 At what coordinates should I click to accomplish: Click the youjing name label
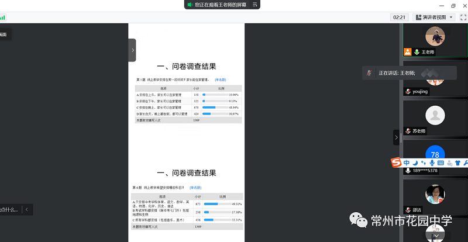(420, 92)
